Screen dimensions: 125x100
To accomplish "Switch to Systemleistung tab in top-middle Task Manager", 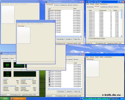I will (x=63, y=5).
